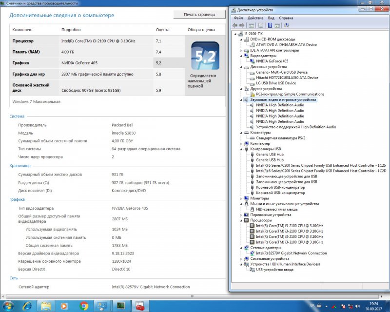Expand the Мониторы tree node
The height and width of the screenshot is (312, 390).
pos(241,198)
